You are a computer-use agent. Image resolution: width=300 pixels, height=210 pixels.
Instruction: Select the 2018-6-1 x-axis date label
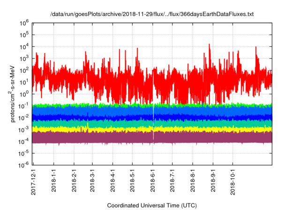[152, 180]
